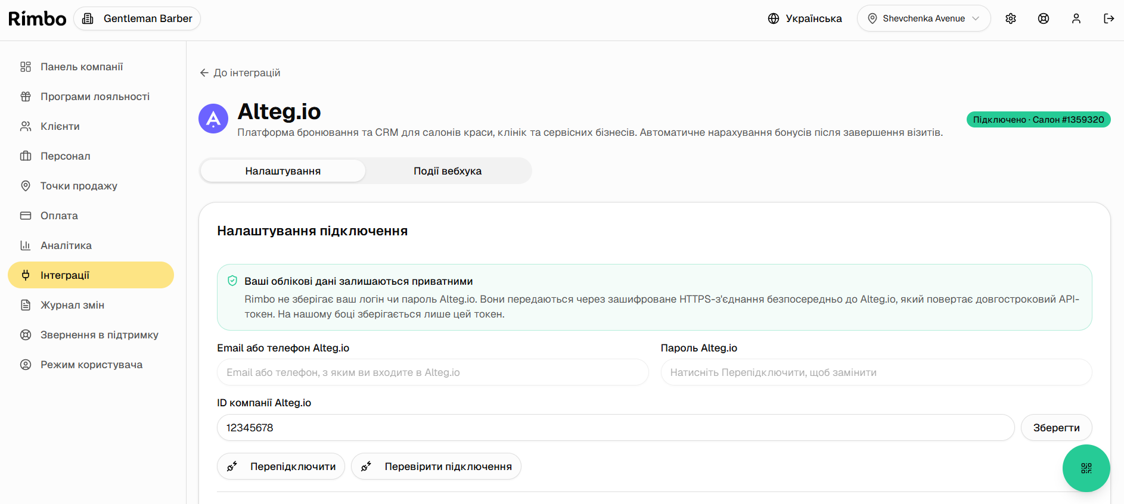This screenshot has height=504, width=1124.
Task: Click the credit card icon for Оплата
Action: click(x=26, y=216)
